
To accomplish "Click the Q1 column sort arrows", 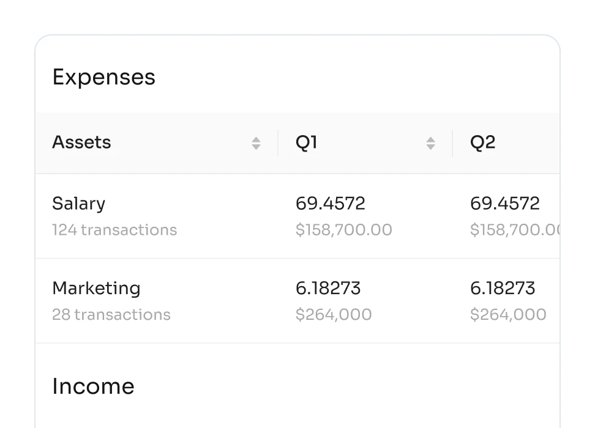I will click(x=430, y=143).
